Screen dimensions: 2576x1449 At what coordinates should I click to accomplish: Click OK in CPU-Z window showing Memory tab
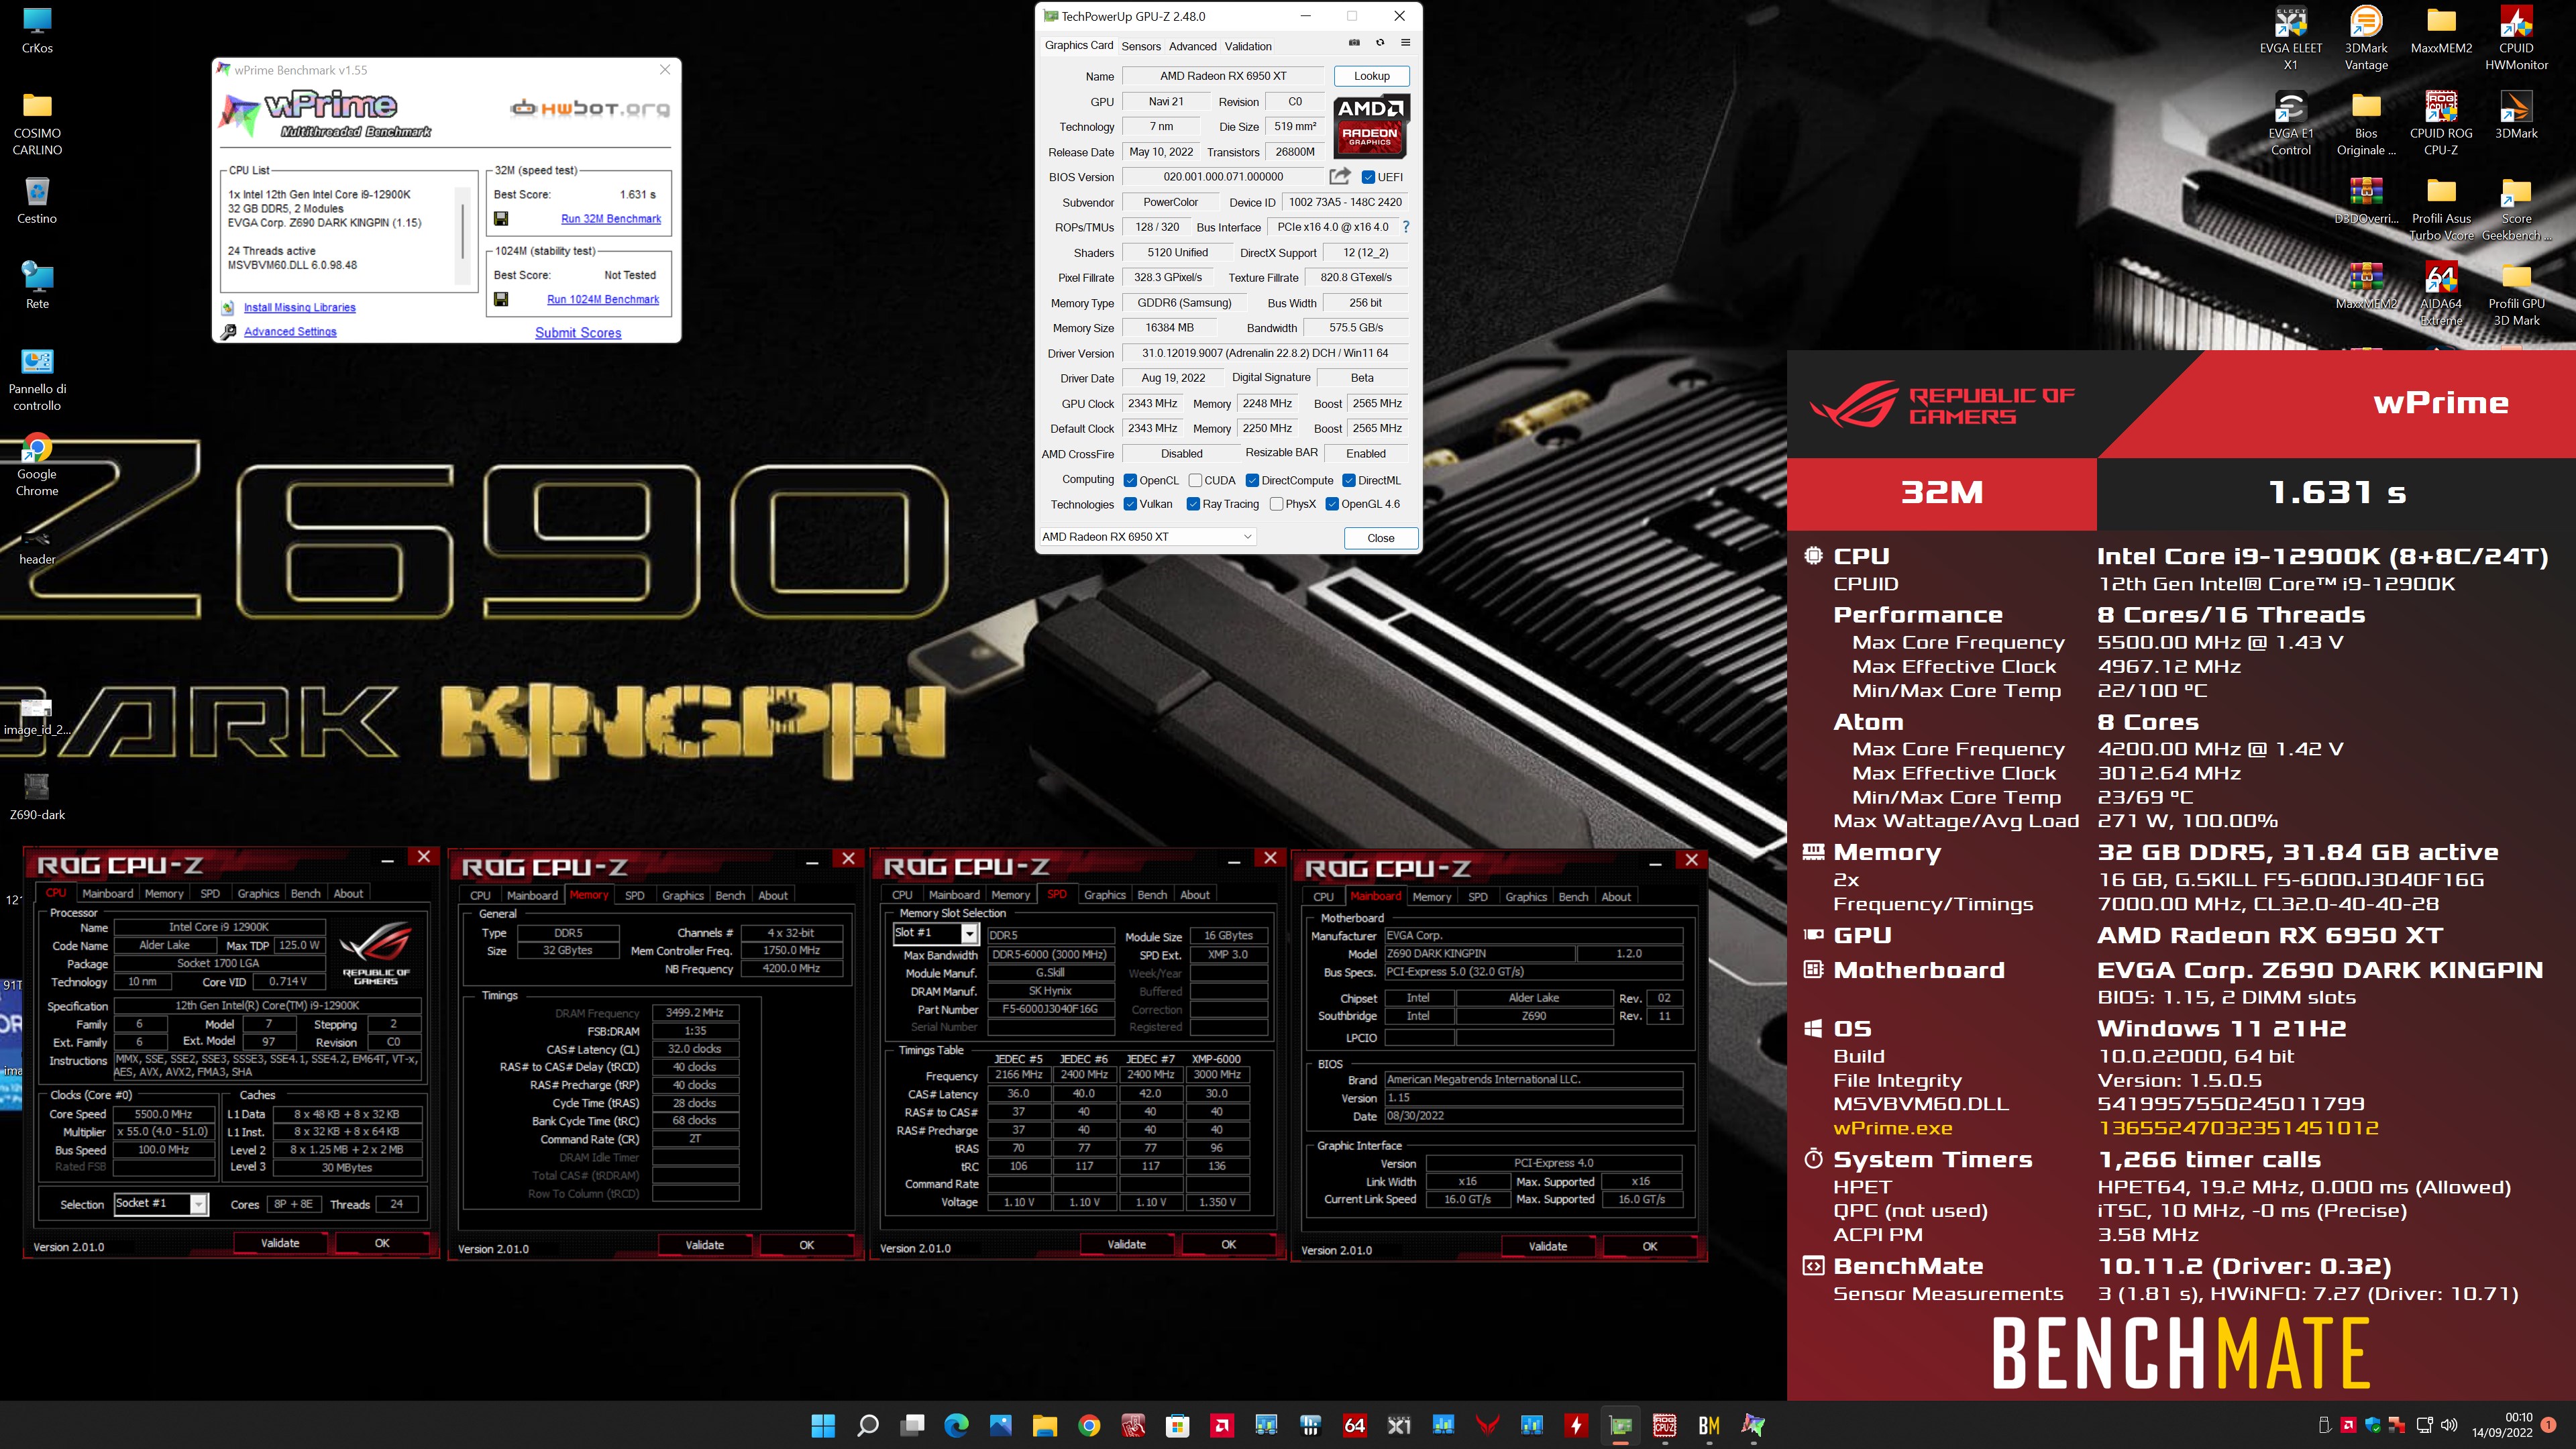(x=806, y=1245)
